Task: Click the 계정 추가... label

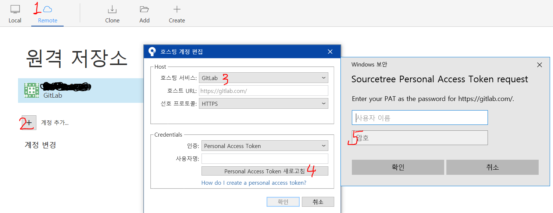Action: click(55, 123)
